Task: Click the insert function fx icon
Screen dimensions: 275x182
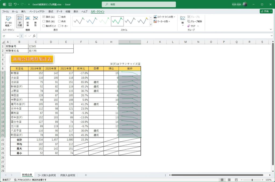Action: coord(34,36)
